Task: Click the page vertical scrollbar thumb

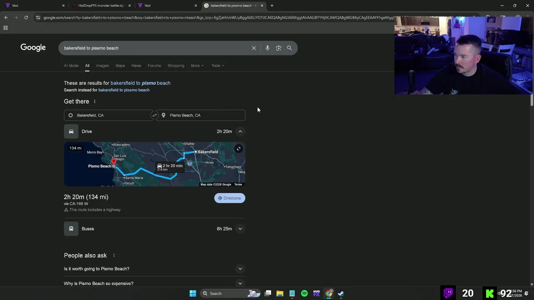Action: click(531, 100)
